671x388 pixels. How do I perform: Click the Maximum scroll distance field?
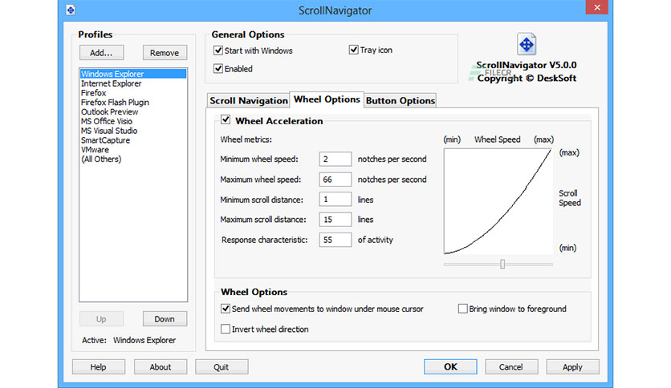335,220
